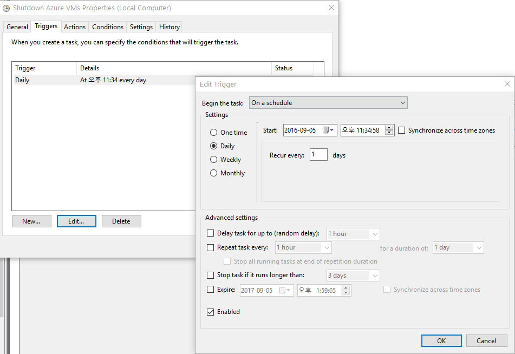Confirm Edit Trigger with OK
Screen dimensions: 515x354
(441, 340)
